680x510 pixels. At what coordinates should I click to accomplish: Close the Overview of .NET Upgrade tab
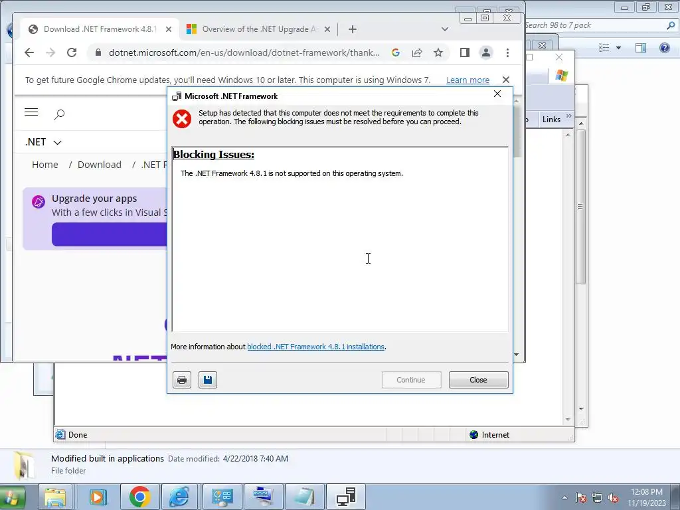coord(327,29)
